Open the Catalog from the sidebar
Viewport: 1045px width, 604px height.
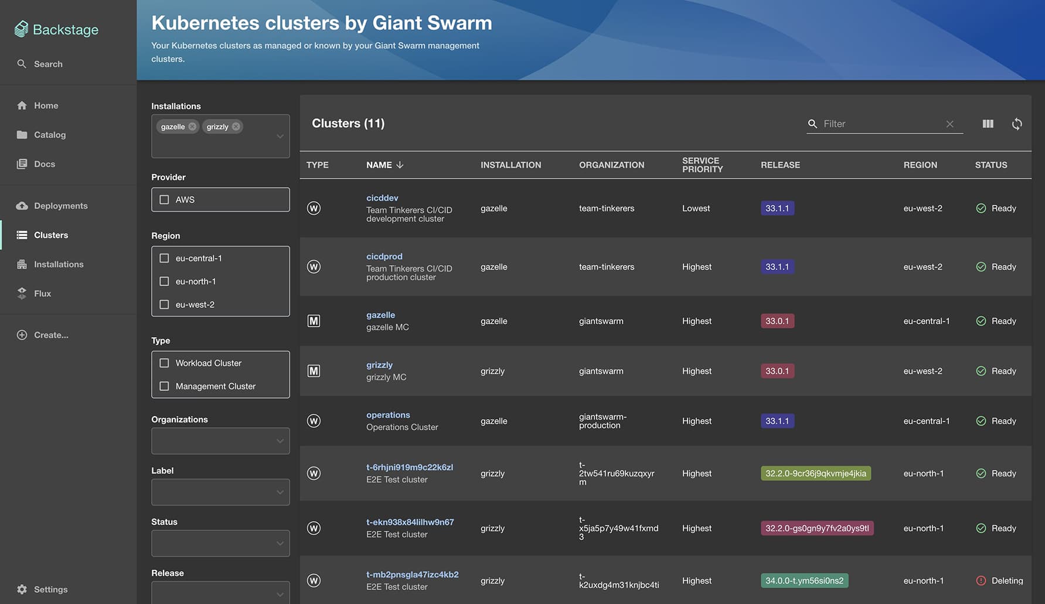pyautogui.click(x=50, y=135)
